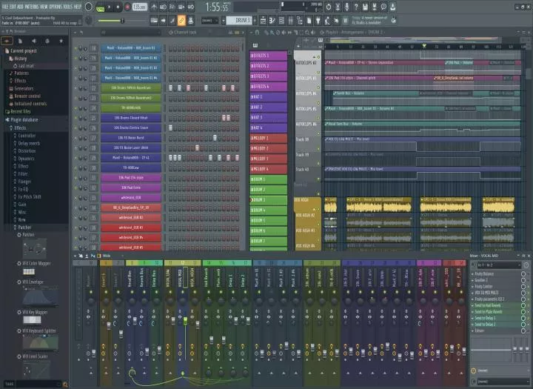Viewport: 533px width, 389px height.
Task: Select MELODY 1 pattern in picker
Action: [268, 138]
